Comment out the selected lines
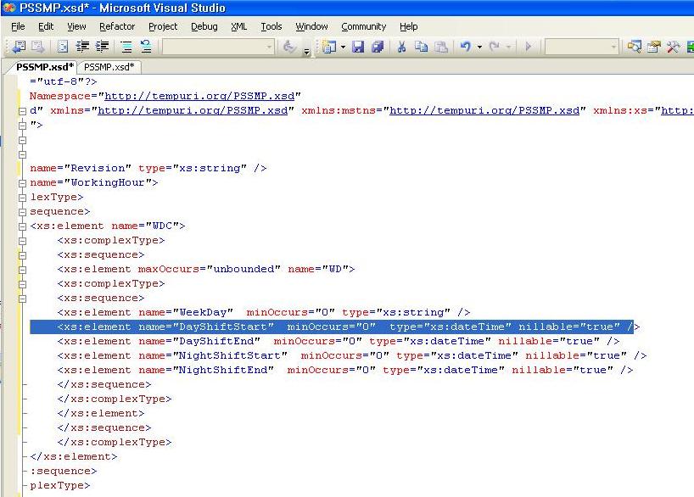Viewport: 694px width, 497px height. tap(126, 46)
